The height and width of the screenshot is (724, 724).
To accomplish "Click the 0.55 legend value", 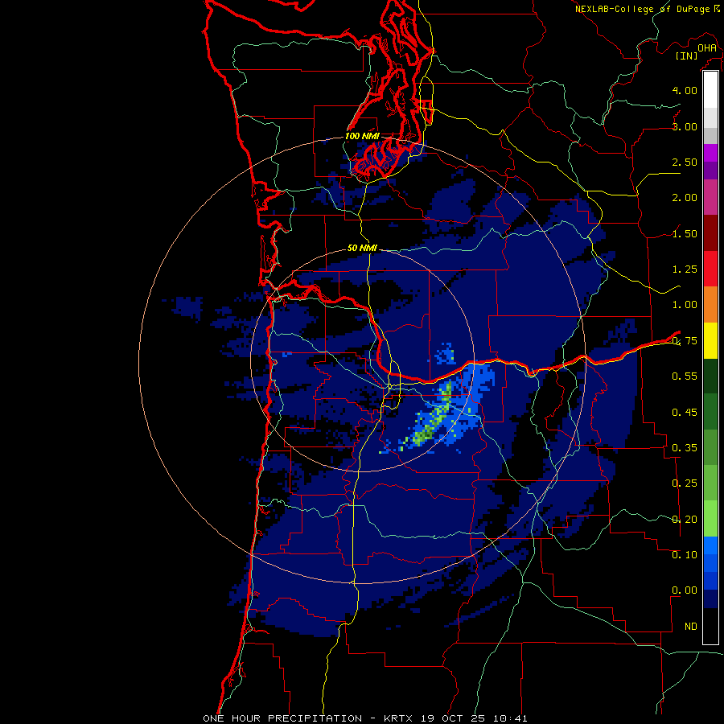I will tap(685, 376).
